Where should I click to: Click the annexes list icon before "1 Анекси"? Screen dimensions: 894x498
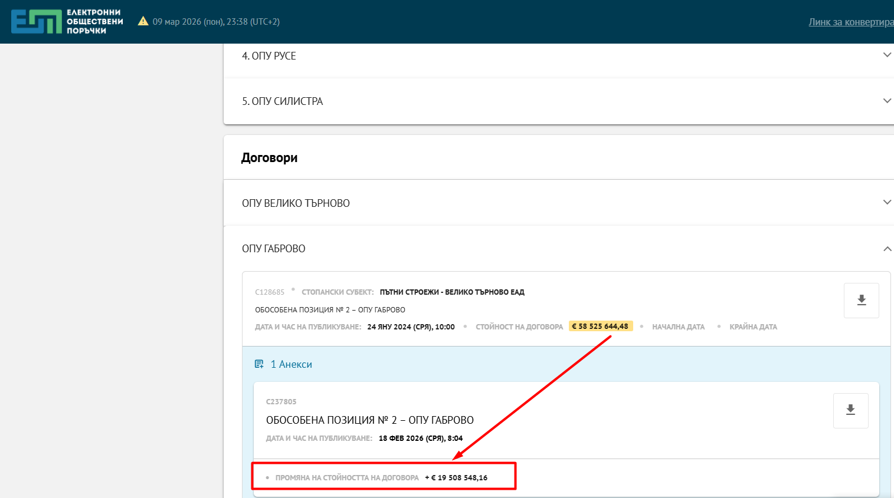(259, 364)
